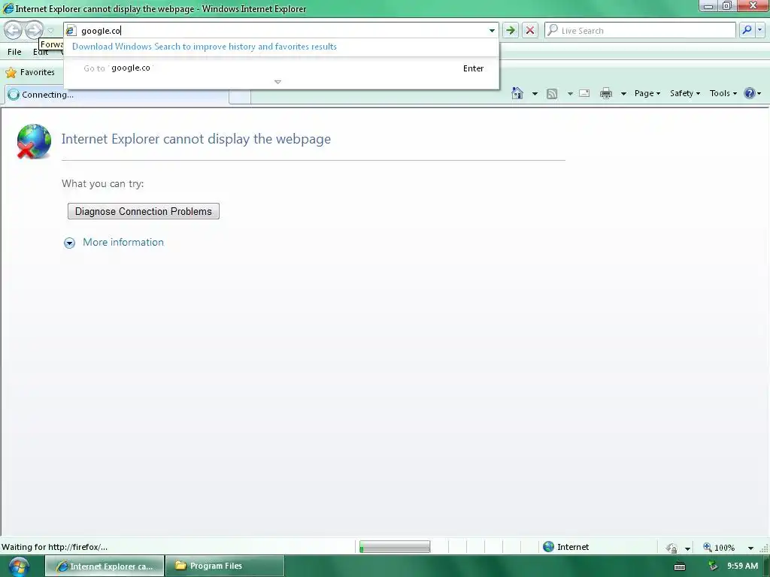The width and height of the screenshot is (770, 577).
Task: Select the Connecting... browser tab
Action: 117,95
